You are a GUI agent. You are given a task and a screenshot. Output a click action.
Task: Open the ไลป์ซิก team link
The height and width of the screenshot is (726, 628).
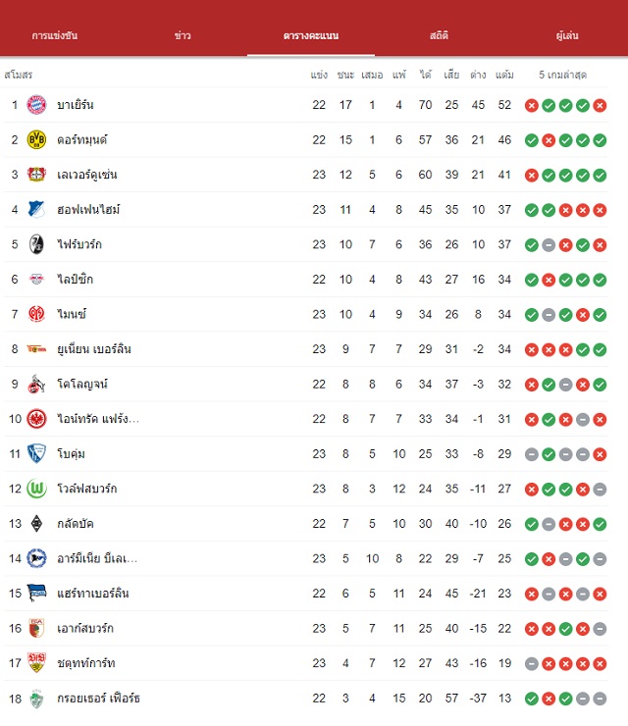coord(75,280)
